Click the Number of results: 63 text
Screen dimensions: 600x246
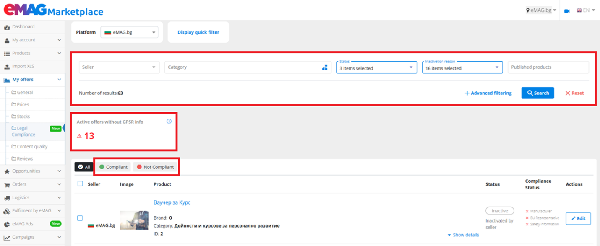tap(101, 93)
